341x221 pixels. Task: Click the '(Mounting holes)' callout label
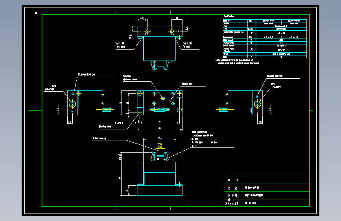105,127
